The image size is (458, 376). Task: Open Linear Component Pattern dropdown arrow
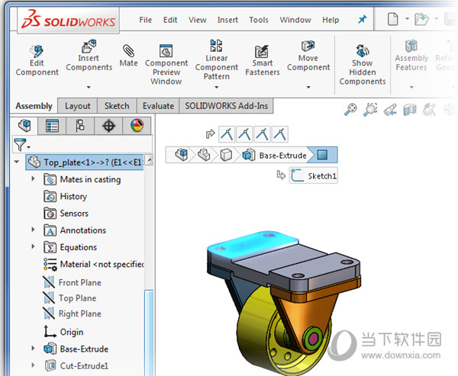pos(217,87)
